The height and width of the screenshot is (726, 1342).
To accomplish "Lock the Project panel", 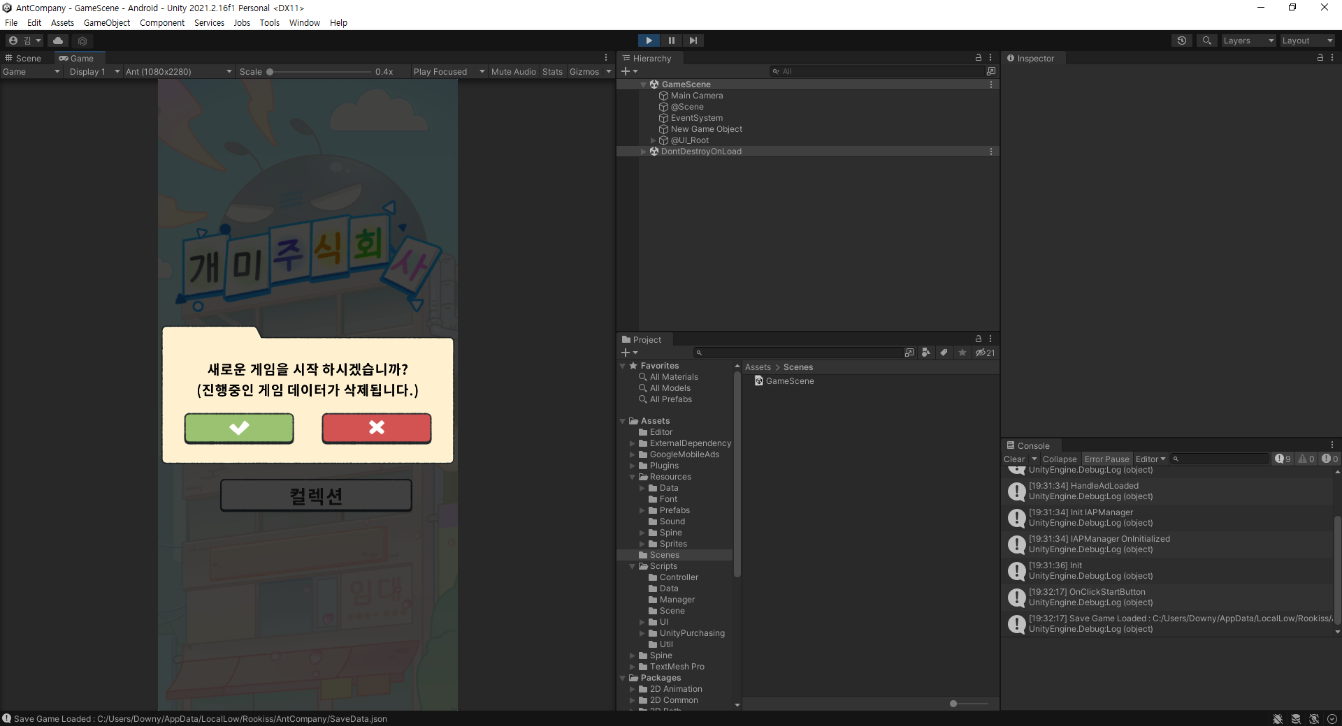I will [979, 339].
